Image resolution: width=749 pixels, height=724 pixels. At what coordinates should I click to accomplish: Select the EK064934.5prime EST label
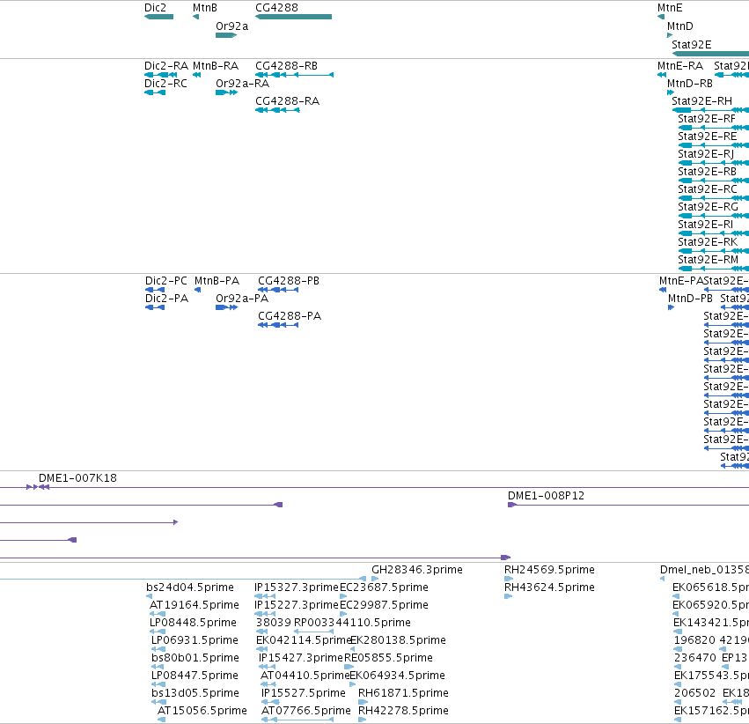pos(398,676)
